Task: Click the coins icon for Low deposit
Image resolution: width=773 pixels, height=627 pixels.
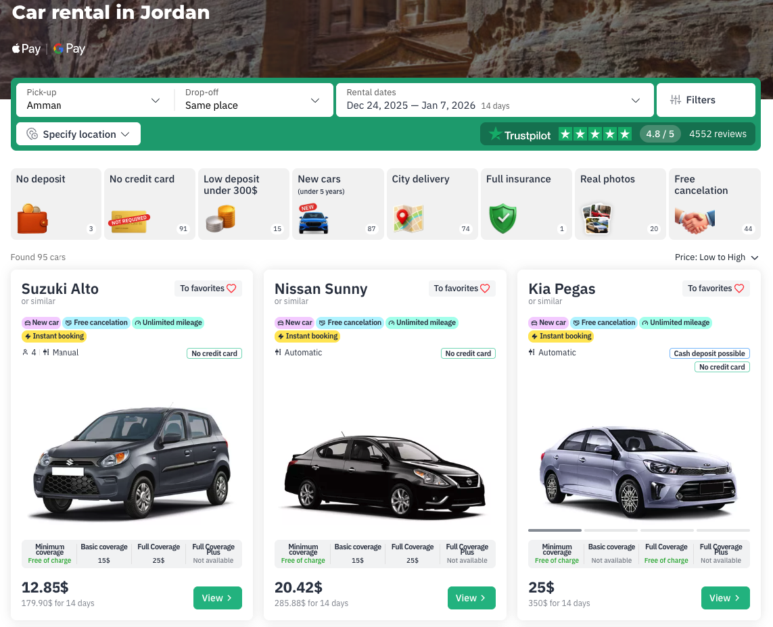Action: point(220,219)
